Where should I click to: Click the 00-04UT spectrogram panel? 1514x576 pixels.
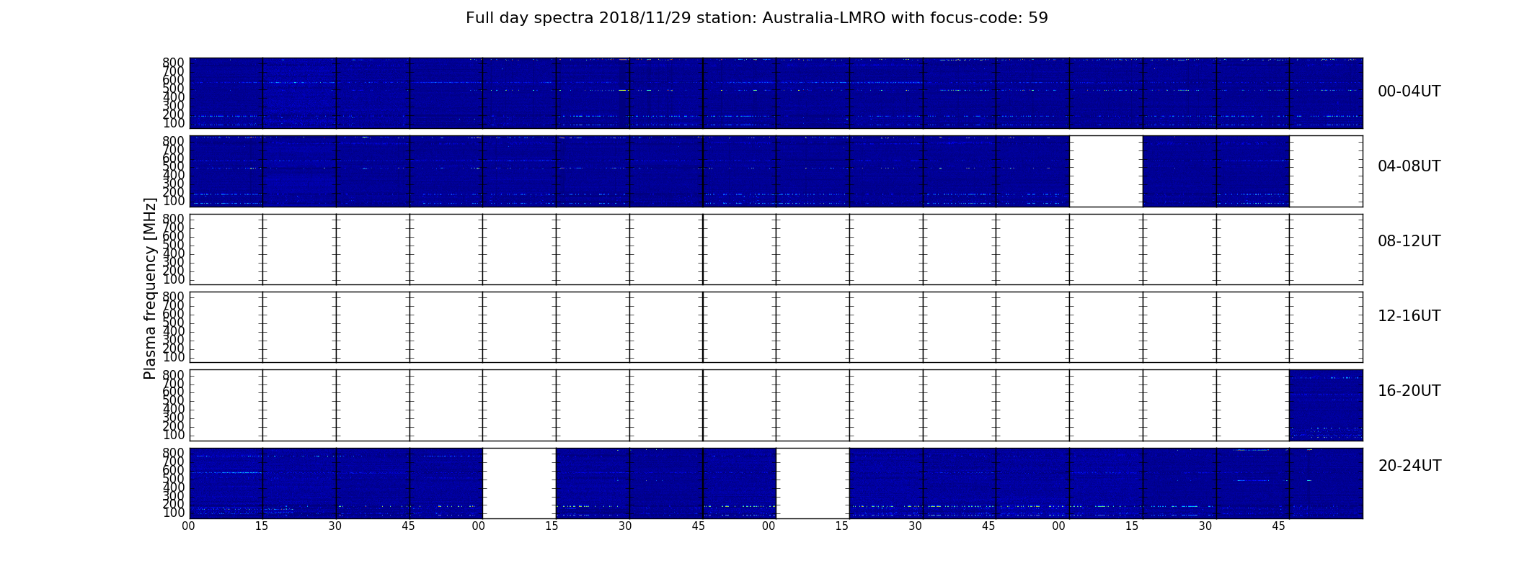[x=776, y=93]
